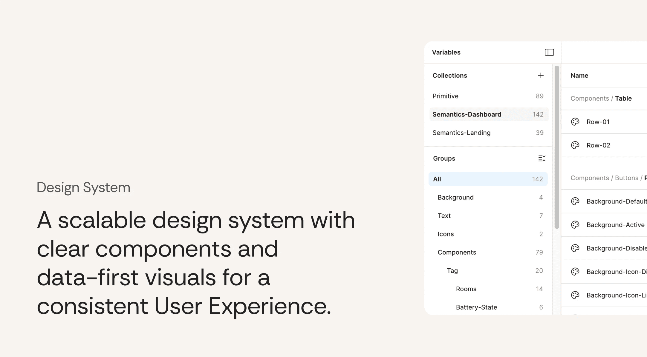Open the Components group
647x357 pixels.
click(488, 252)
